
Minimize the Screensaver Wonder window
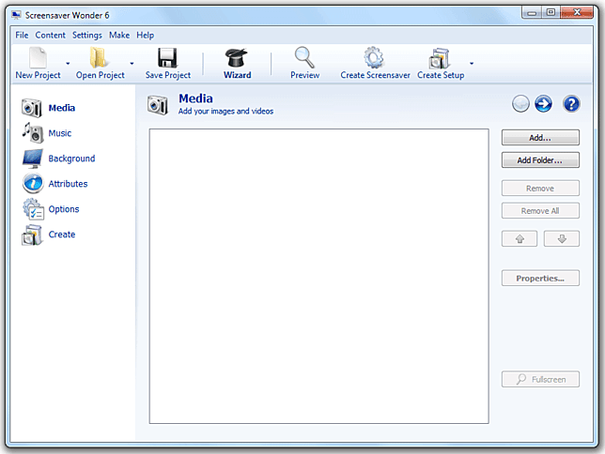point(532,13)
